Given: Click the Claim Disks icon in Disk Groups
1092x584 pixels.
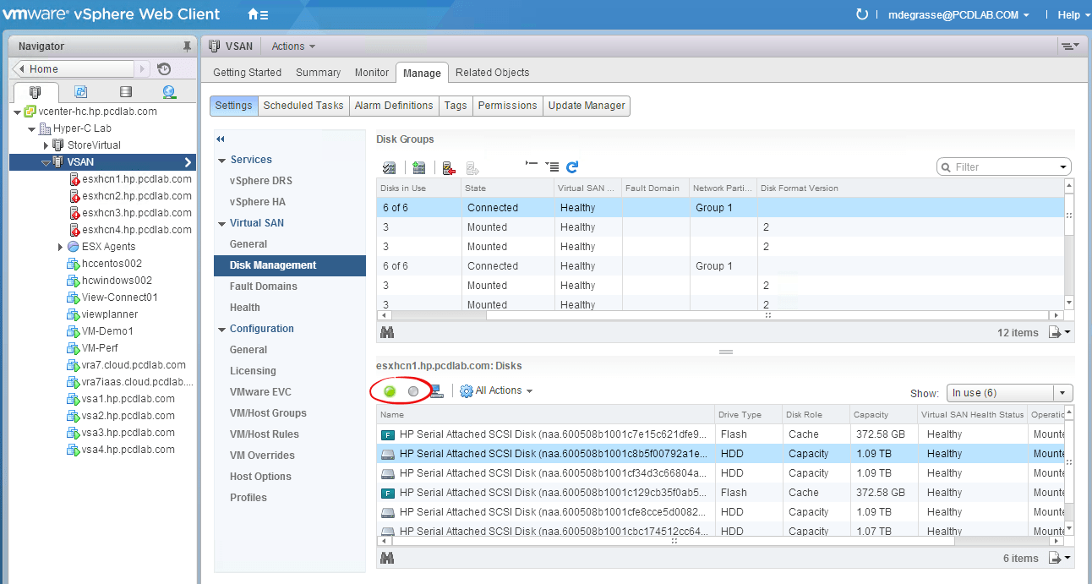Looking at the screenshot, I should coord(390,167).
